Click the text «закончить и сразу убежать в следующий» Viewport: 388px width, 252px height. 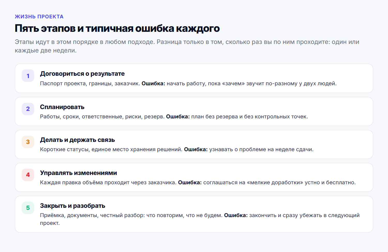click(304, 215)
